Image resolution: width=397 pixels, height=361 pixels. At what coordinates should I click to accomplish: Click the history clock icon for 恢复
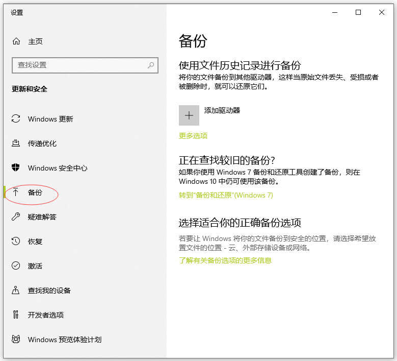click(x=16, y=241)
